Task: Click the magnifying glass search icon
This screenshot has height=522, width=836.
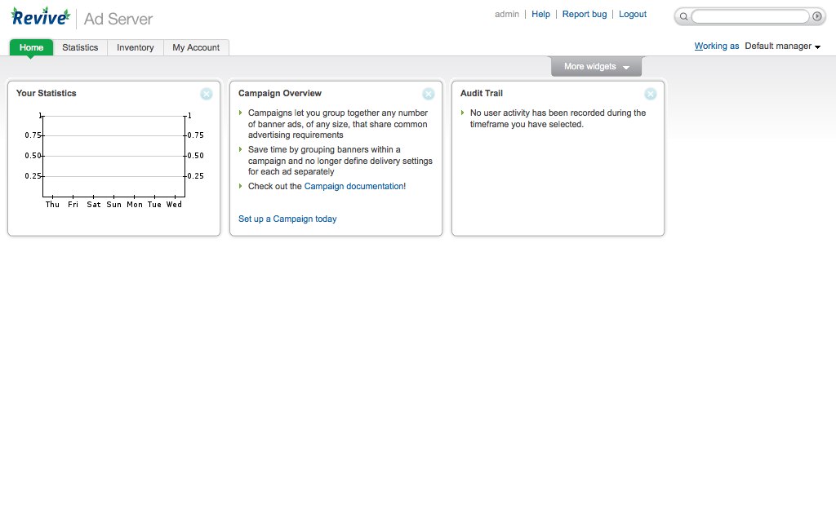Action: [683, 16]
